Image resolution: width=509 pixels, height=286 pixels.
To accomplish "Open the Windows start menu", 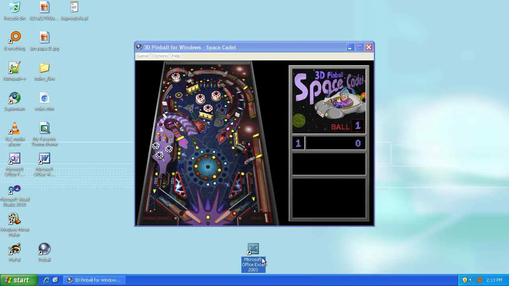I will point(19,280).
